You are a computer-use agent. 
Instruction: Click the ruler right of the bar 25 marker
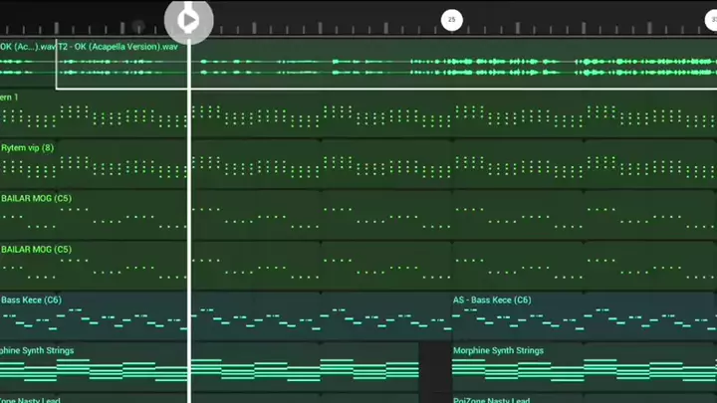578,19
